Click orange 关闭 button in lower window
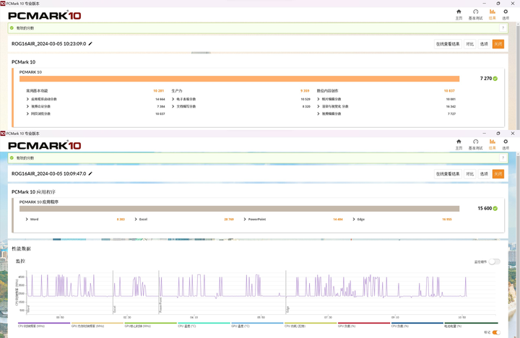The width and height of the screenshot is (520, 338). point(498,174)
